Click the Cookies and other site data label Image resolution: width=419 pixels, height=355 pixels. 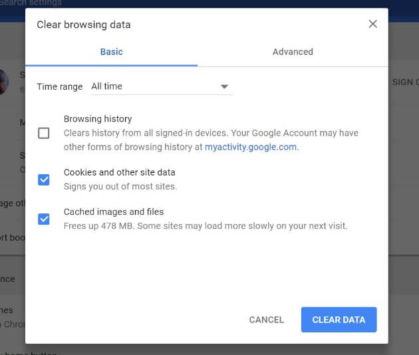click(120, 172)
